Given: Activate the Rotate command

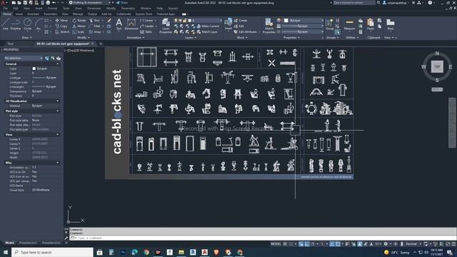Looking at the screenshot, I should pyautogui.click(x=79, y=21).
